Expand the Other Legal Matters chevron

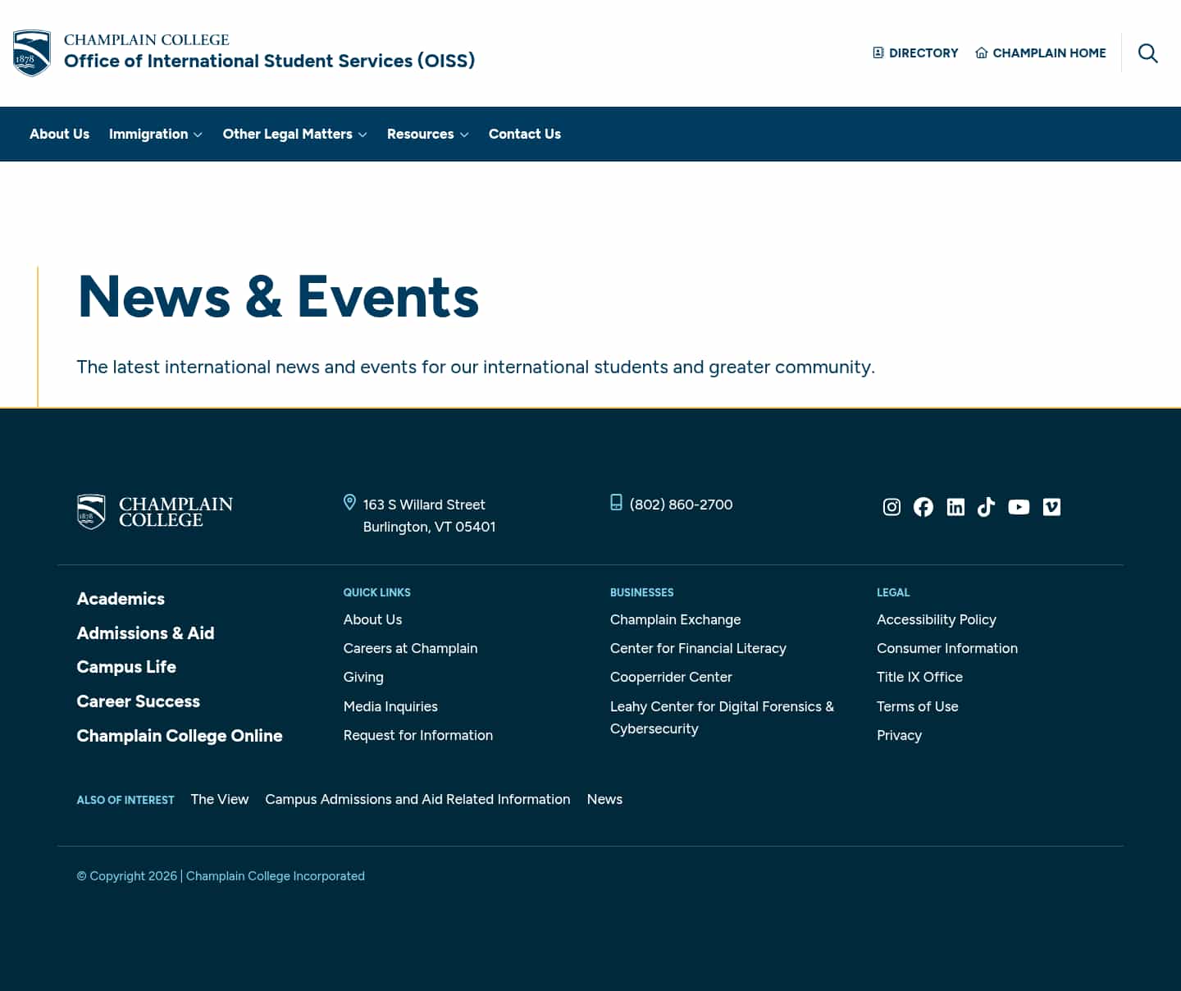click(363, 135)
